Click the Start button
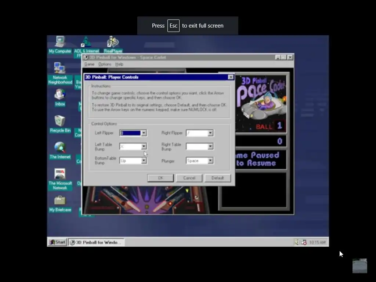Screen dimensions: 376x282 tap(57, 242)
